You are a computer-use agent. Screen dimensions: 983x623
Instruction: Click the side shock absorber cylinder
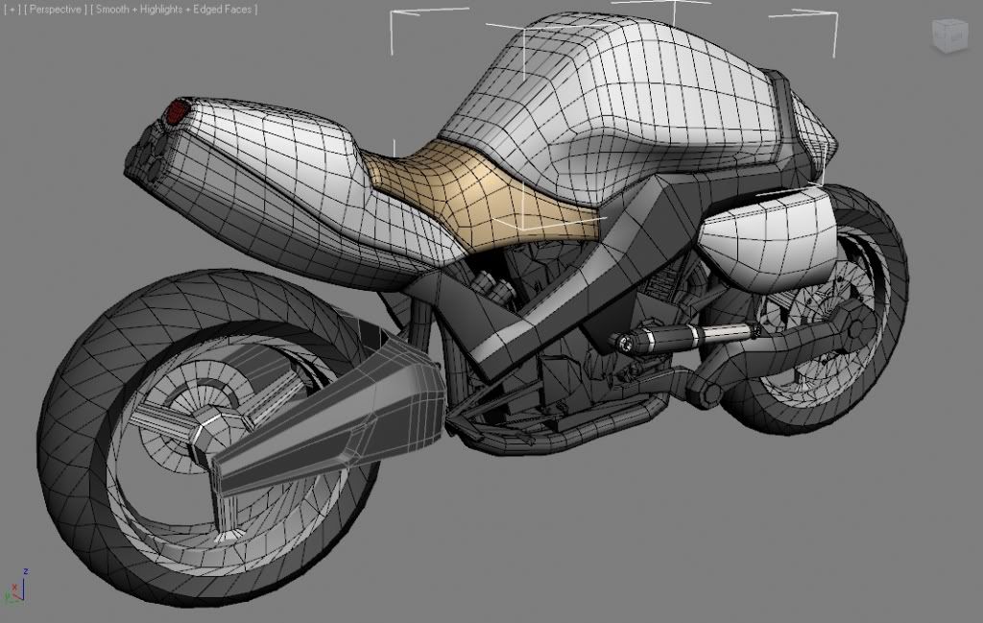[x=672, y=338]
